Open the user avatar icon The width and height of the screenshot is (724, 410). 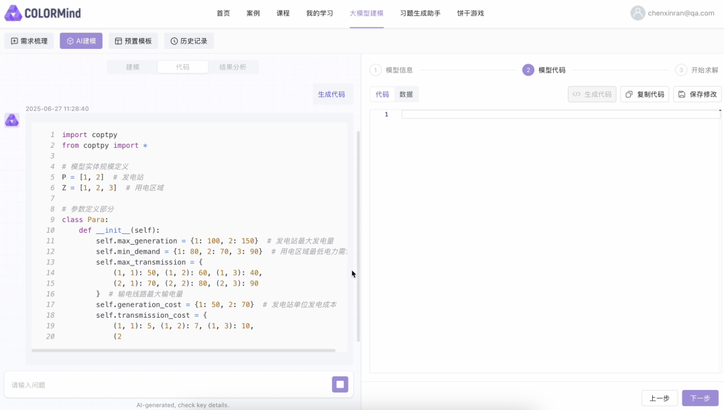click(638, 13)
